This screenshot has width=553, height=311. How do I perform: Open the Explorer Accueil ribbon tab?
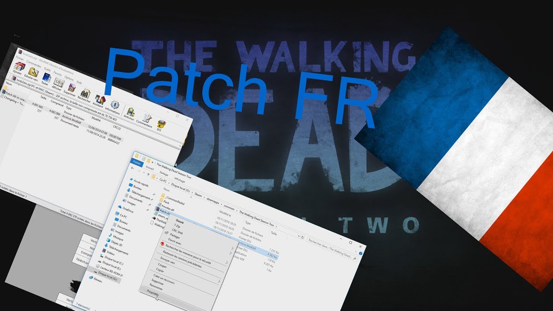tap(150, 168)
